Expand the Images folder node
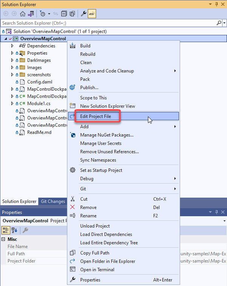Viewport: 227px width, 286px height. click(12, 68)
